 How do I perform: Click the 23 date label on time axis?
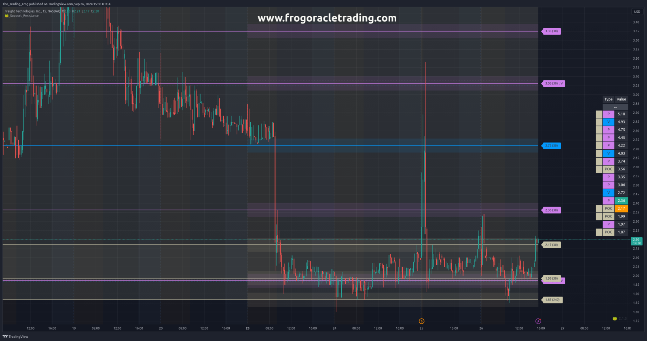point(247,328)
